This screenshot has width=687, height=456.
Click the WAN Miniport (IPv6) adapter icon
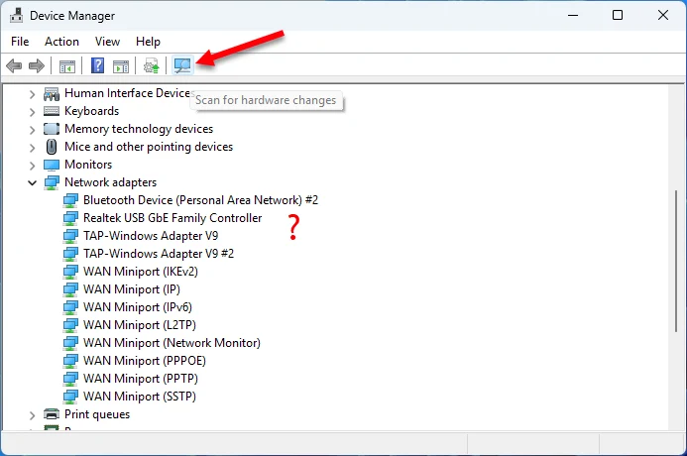point(70,307)
